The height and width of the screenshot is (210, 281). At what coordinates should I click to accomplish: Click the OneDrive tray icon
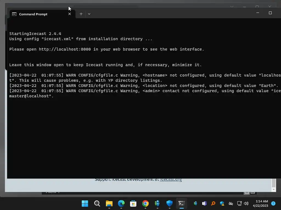pyautogui.click(x=231, y=203)
